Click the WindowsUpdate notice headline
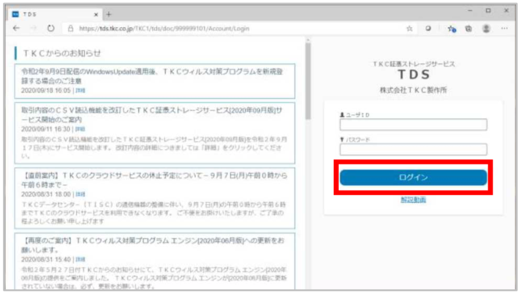 (x=152, y=76)
